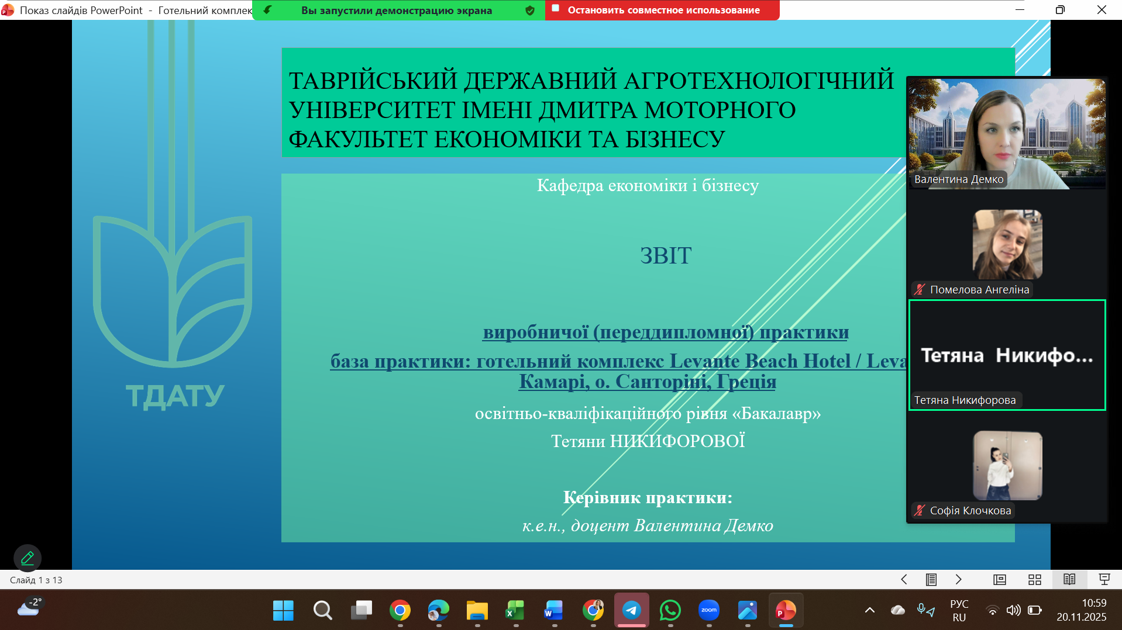Screen dimensions: 1122x630
Task: Switch to PowerPoint on the taskbar
Action: (x=786, y=611)
